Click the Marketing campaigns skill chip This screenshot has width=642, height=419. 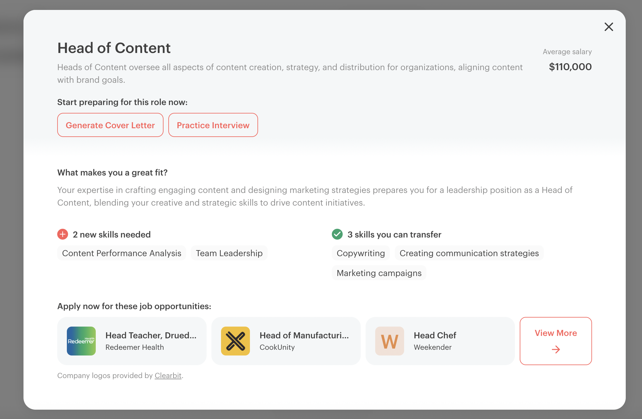click(x=379, y=273)
